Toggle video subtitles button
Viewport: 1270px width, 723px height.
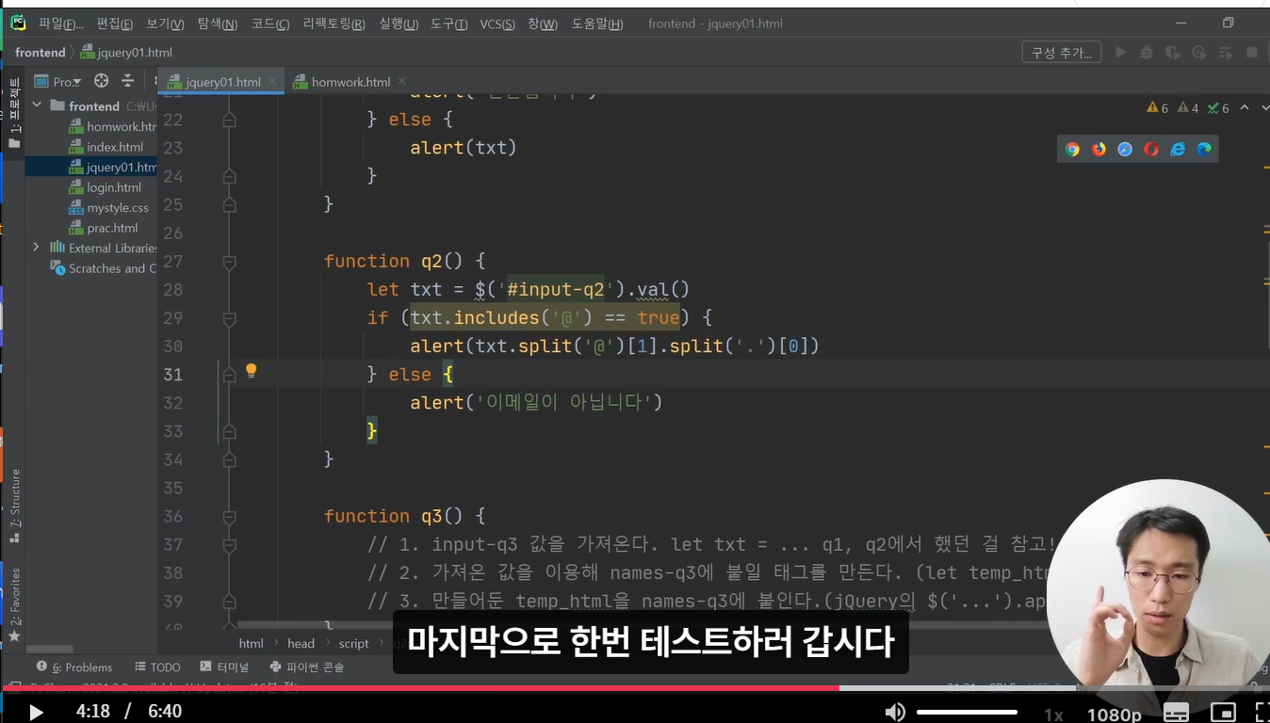tap(1177, 712)
